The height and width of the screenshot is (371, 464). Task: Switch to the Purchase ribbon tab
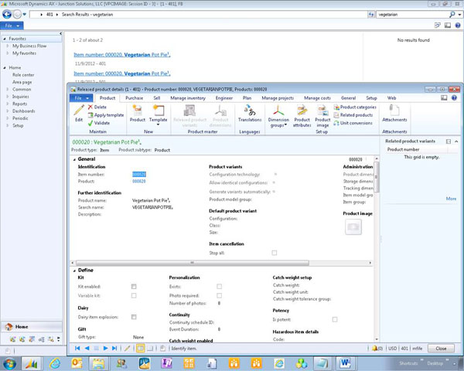(134, 98)
